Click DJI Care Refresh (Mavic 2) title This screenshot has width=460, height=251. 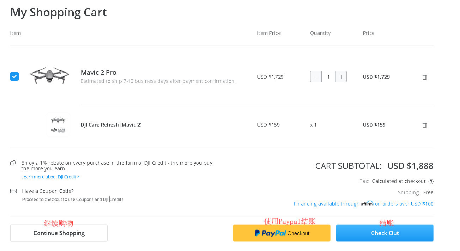pyautogui.click(x=111, y=125)
